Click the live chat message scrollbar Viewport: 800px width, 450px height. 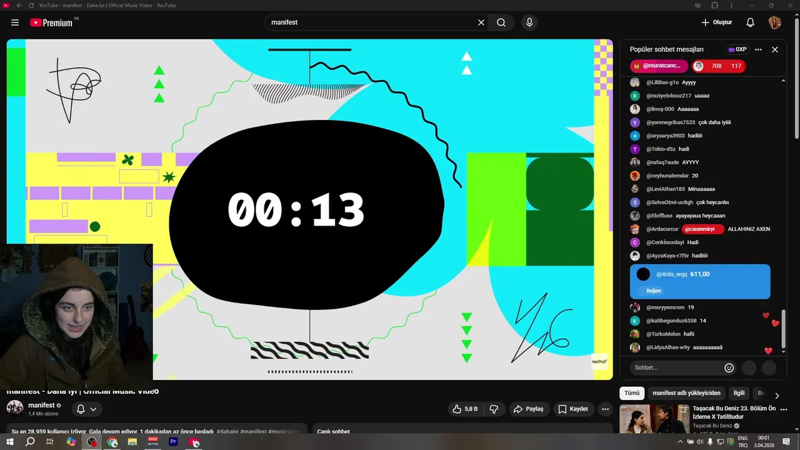784,329
